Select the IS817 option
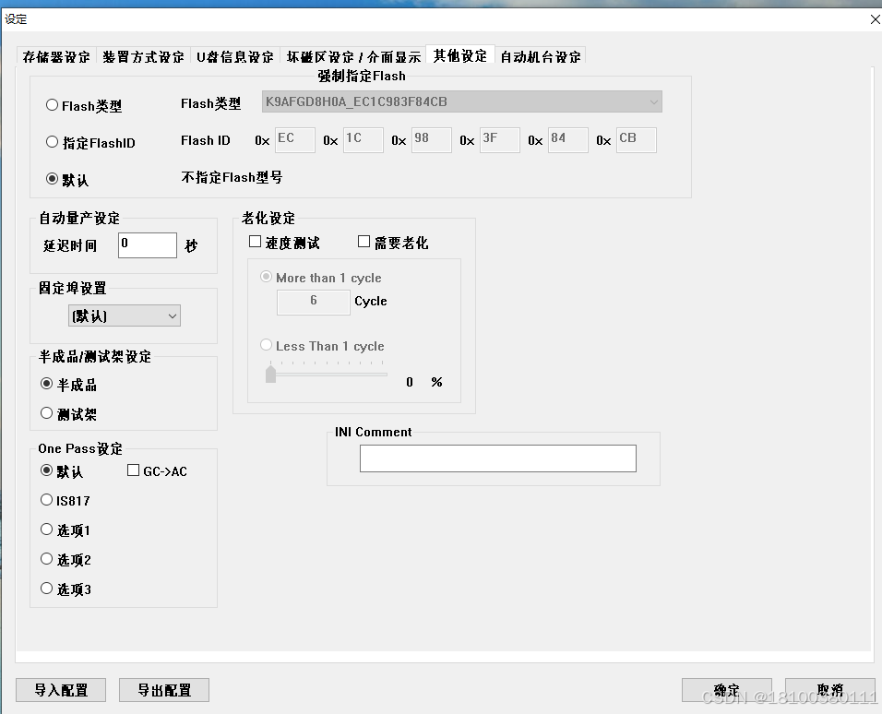Screen dimensions: 882x714 tap(46, 500)
